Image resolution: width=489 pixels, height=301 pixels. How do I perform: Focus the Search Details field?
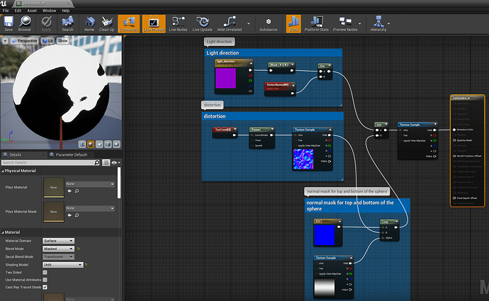[x=48, y=162]
